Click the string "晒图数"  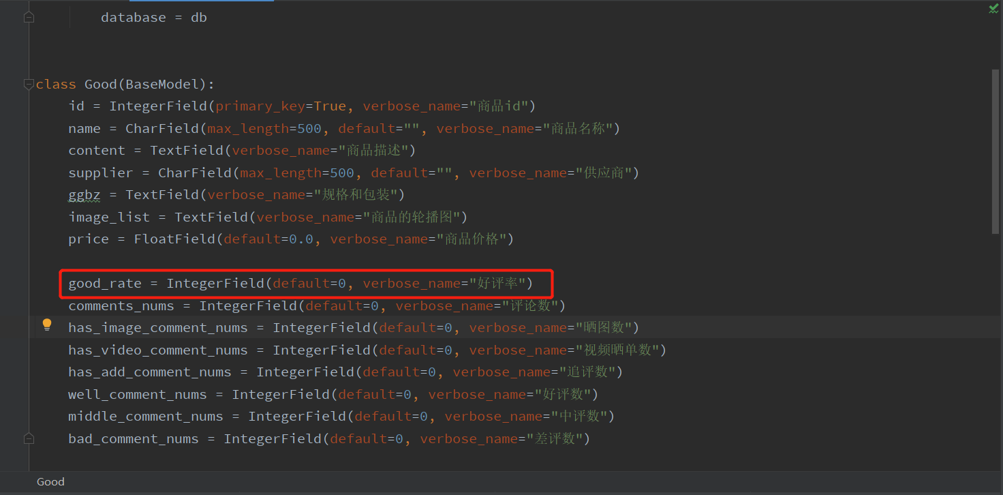pos(604,328)
